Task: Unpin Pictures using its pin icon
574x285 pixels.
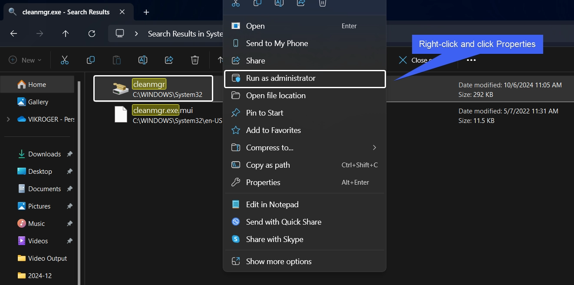Action: click(69, 206)
